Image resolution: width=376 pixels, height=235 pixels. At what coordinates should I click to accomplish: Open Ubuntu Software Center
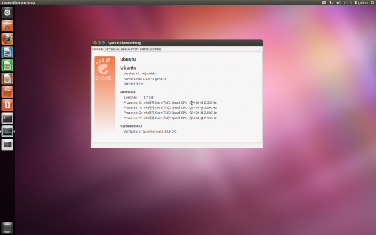click(7, 91)
